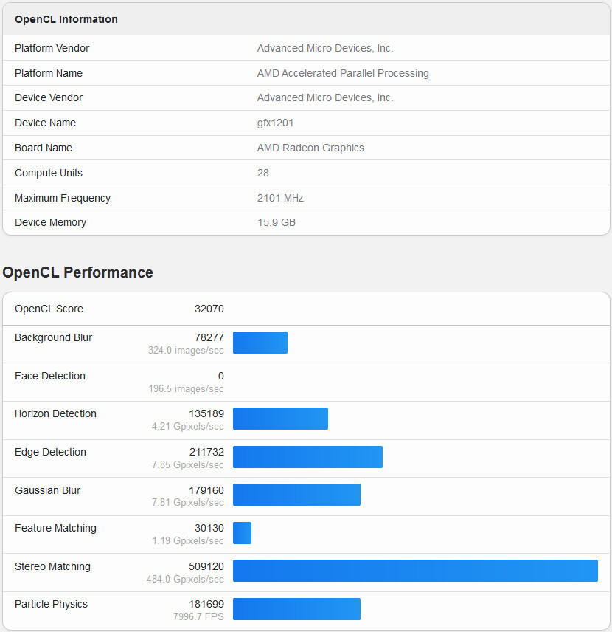Image resolution: width=612 pixels, height=632 pixels.
Task: Click the Particle Physics performance bar
Action: [x=296, y=609]
